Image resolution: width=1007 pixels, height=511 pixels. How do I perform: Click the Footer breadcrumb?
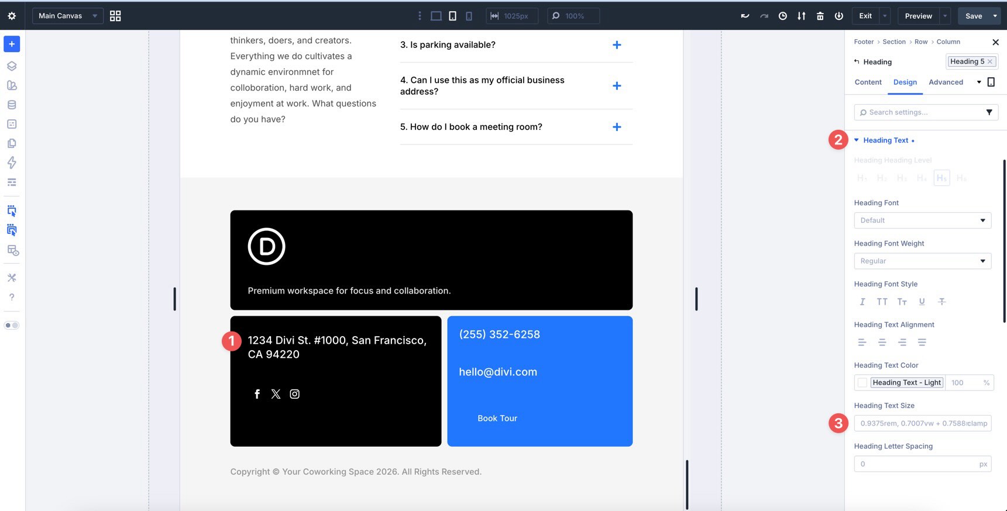coord(864,42)
